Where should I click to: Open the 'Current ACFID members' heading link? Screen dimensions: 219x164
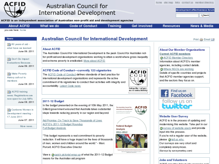175,54
